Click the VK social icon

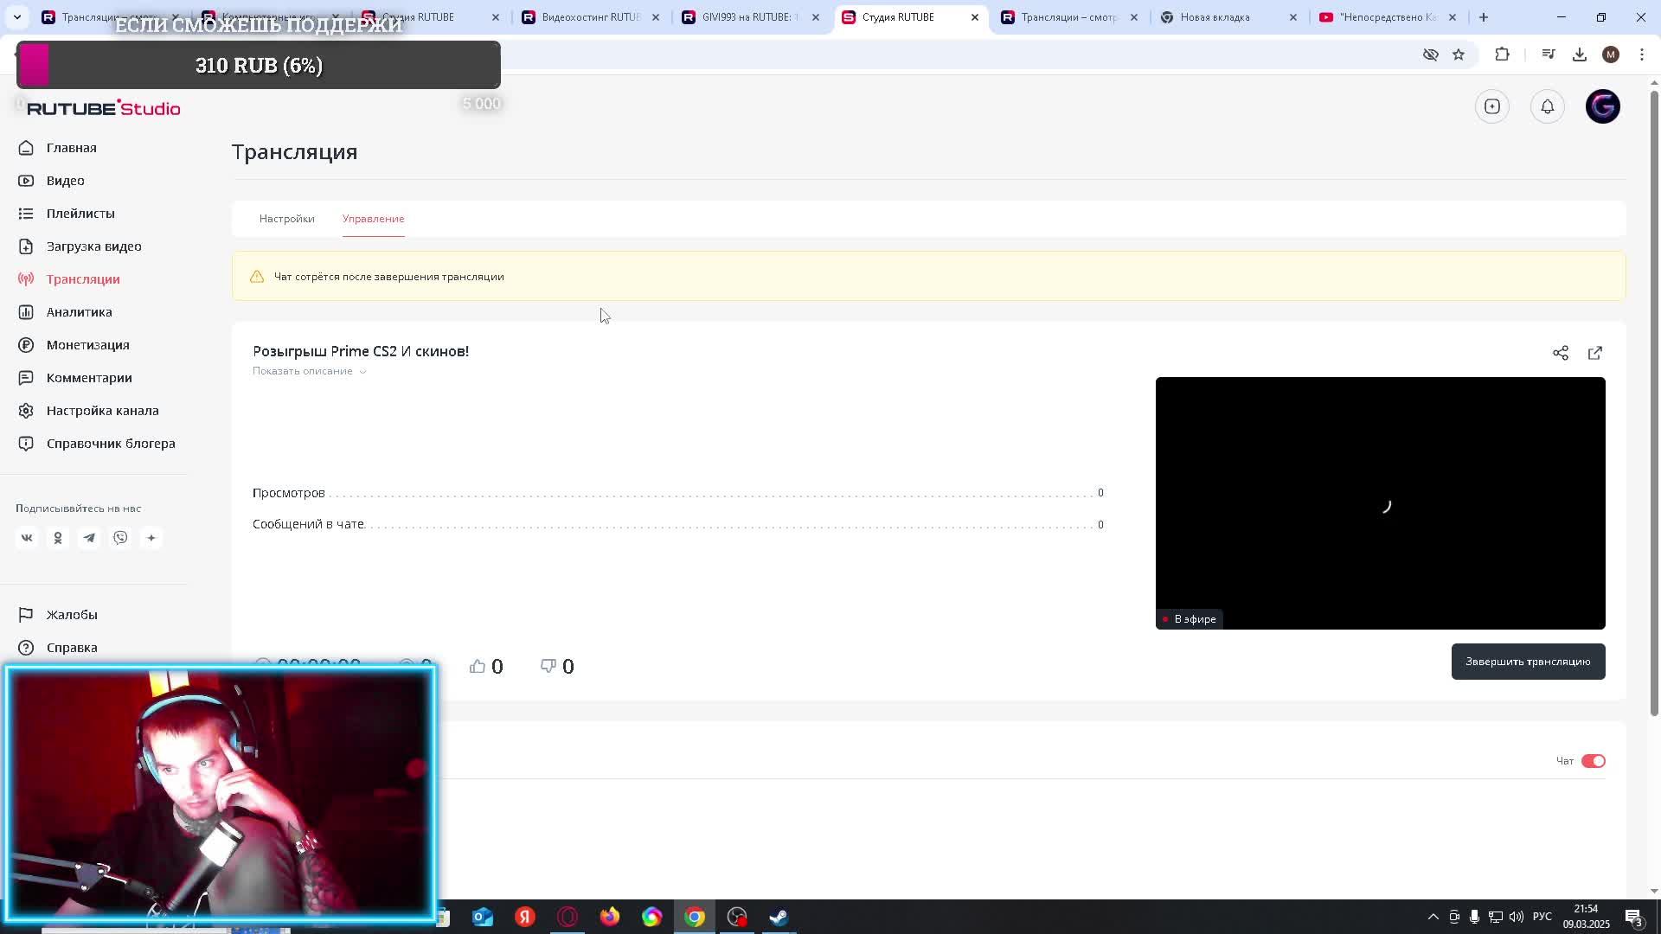27,538
